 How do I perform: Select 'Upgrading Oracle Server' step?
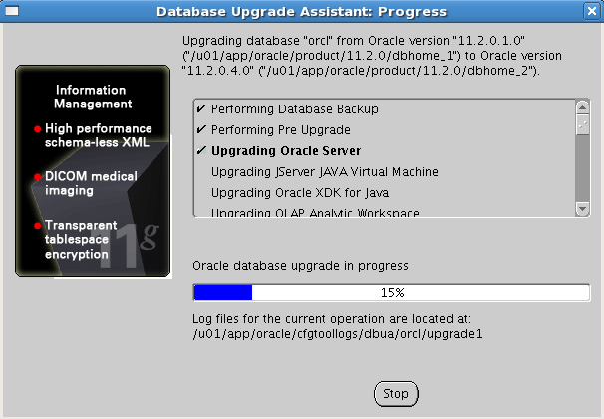click(x=286, y=151)
